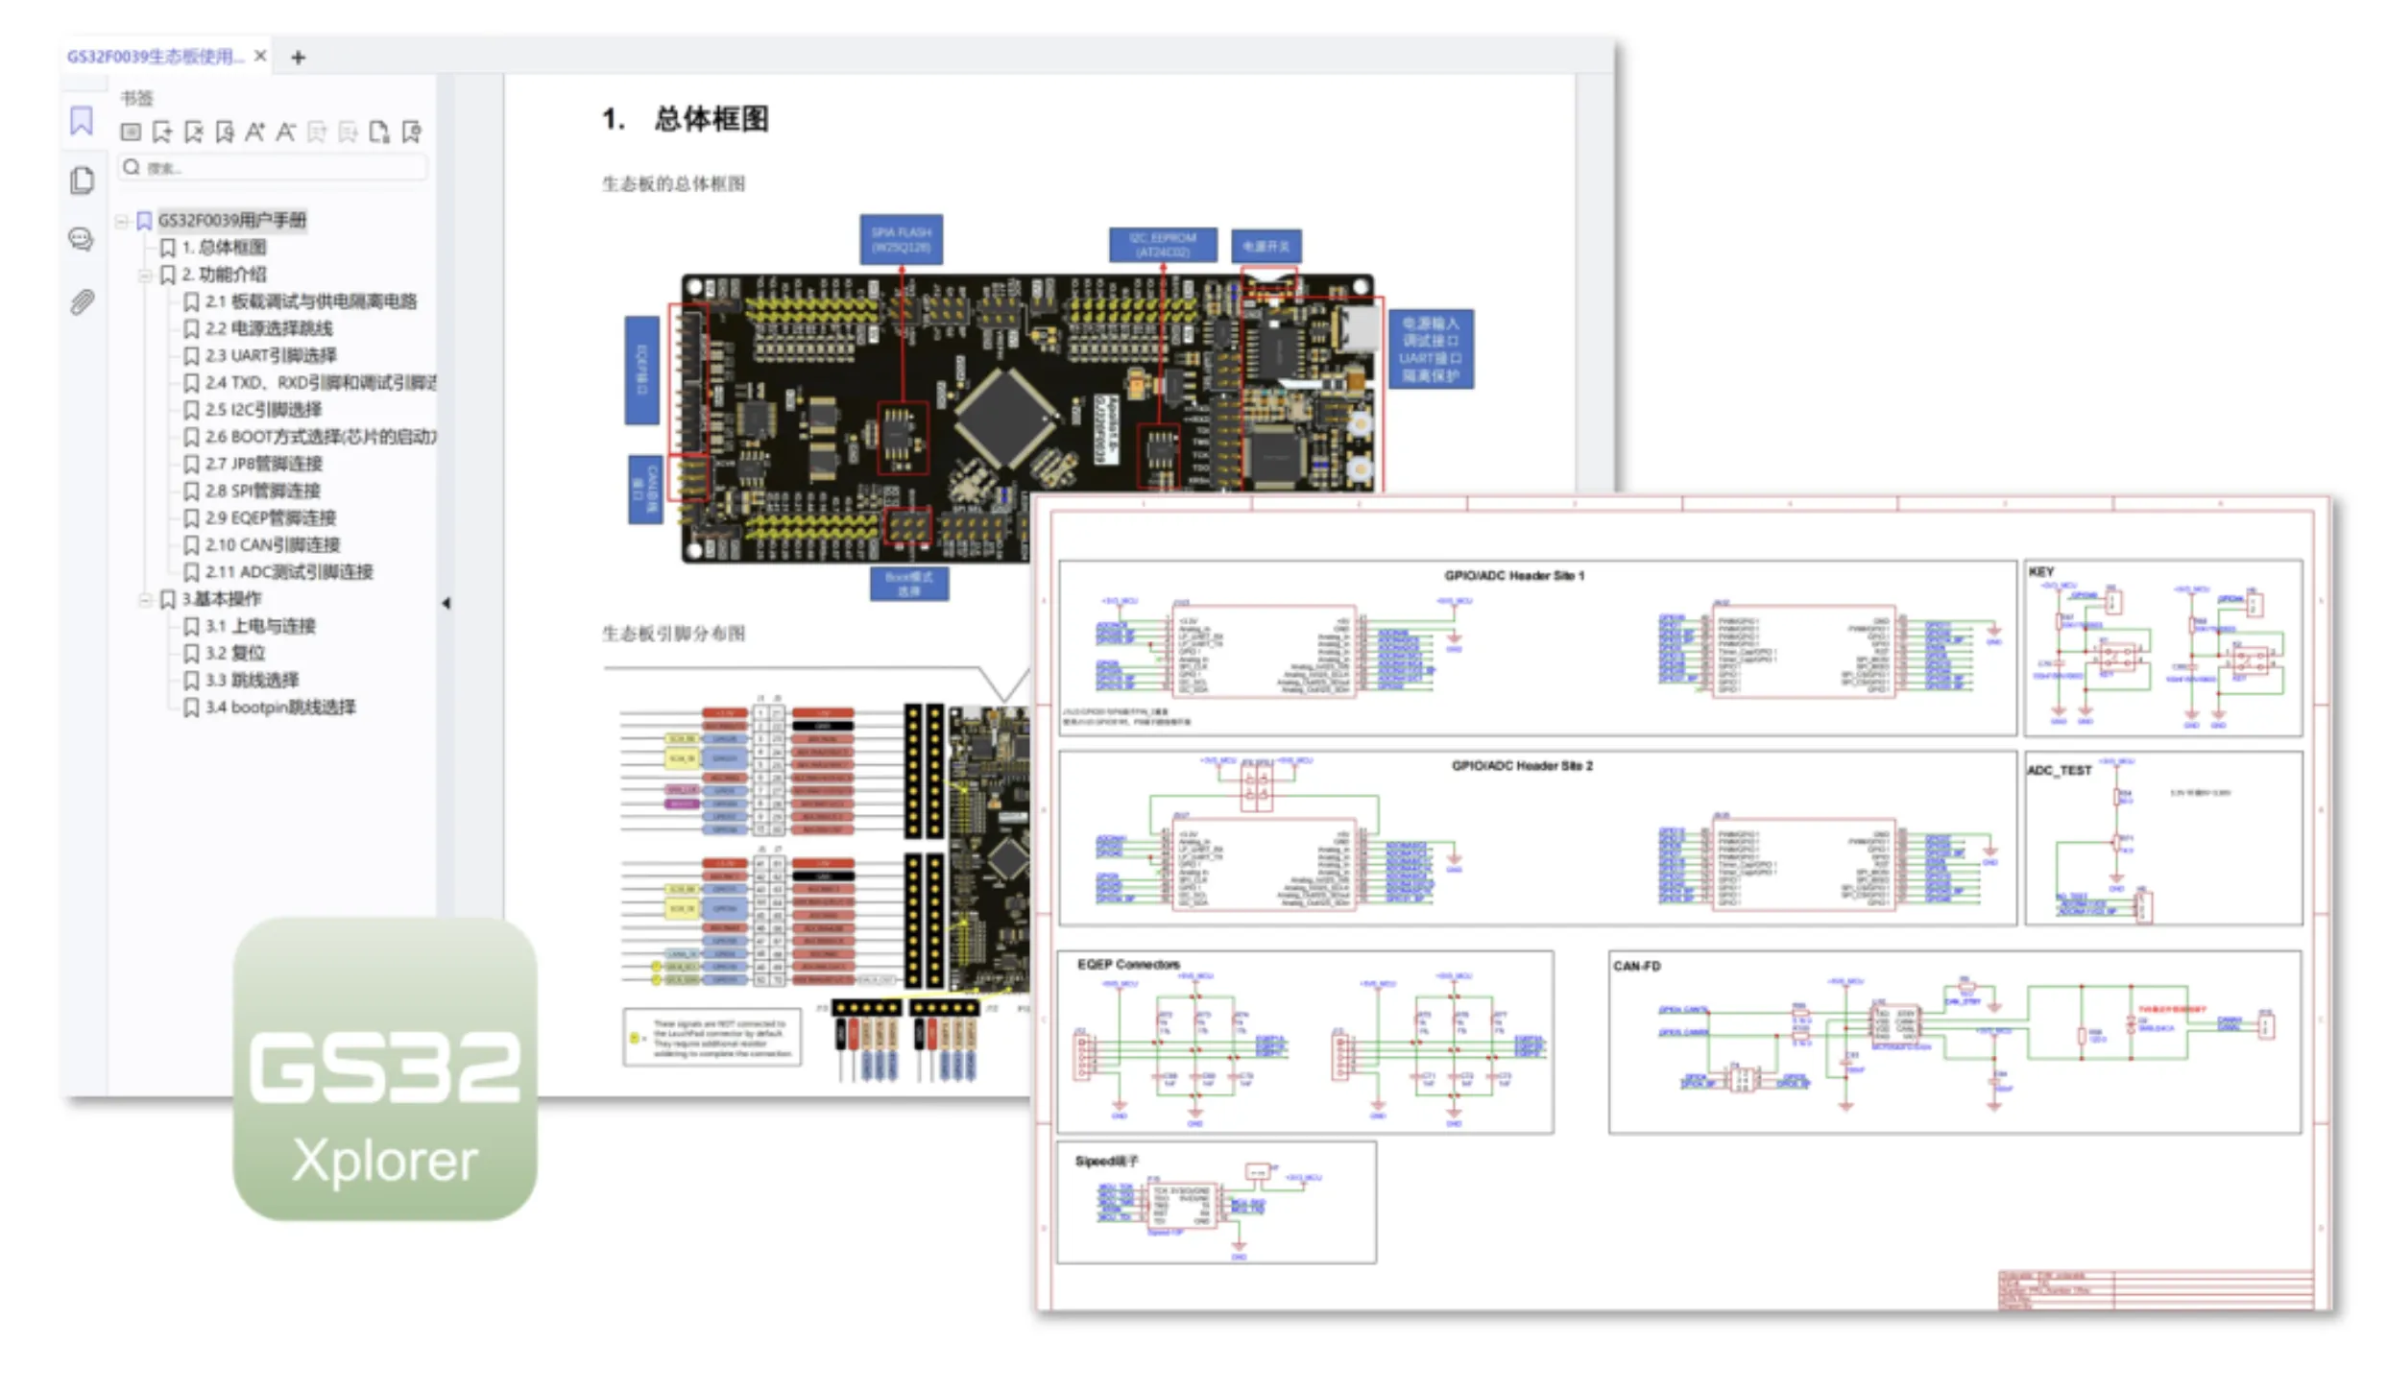2387x1392 pixels.
Task: Open a new tab with the plus button
Action: [299, 58]
